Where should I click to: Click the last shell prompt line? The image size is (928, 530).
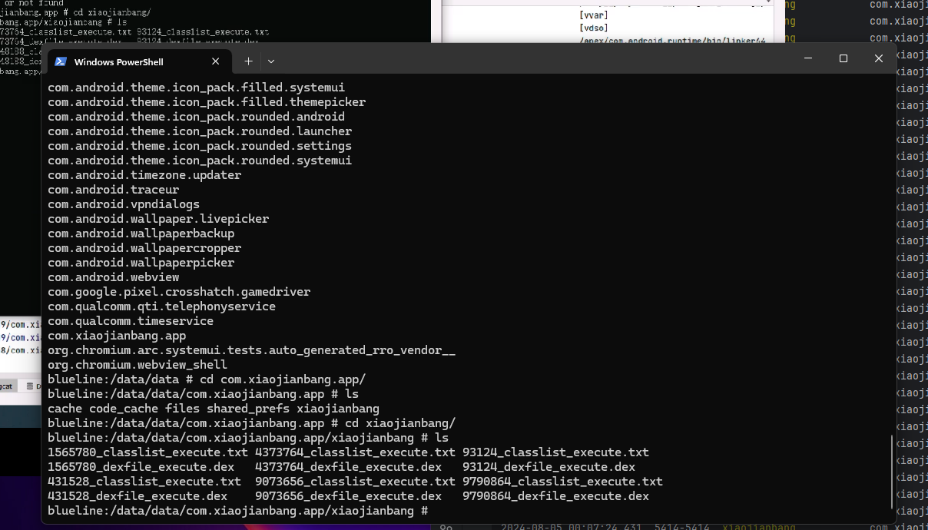click(x=238, y=511)
